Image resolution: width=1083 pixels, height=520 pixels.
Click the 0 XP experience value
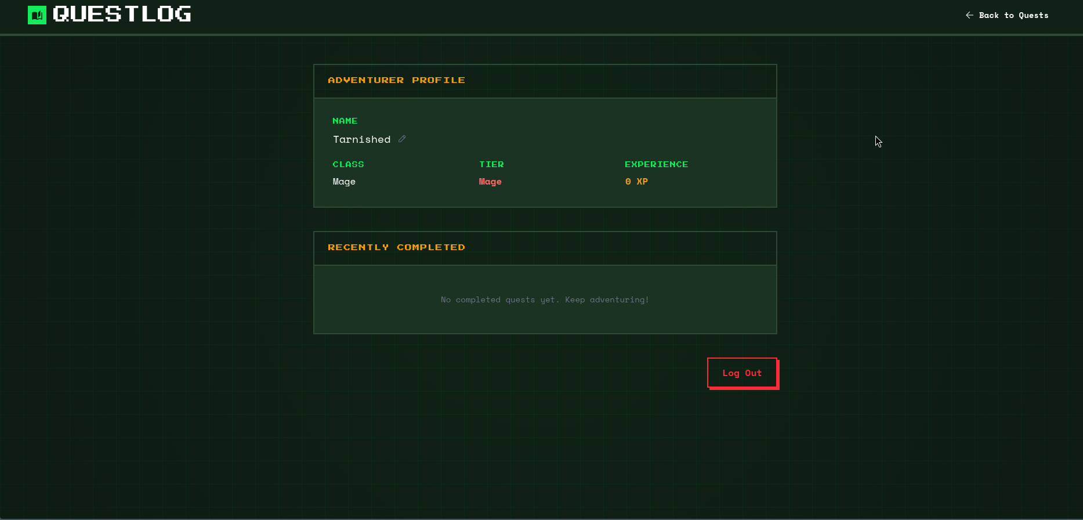tap(636, 182)
